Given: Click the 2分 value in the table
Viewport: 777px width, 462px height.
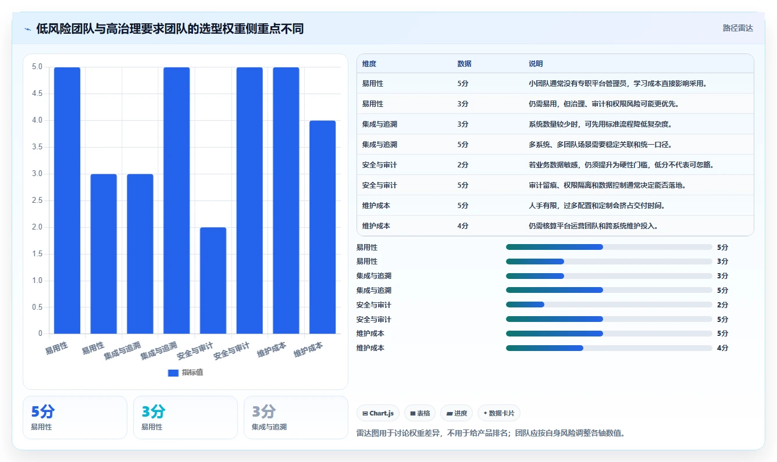Looking at the screenshot, I should coord(463,165).
